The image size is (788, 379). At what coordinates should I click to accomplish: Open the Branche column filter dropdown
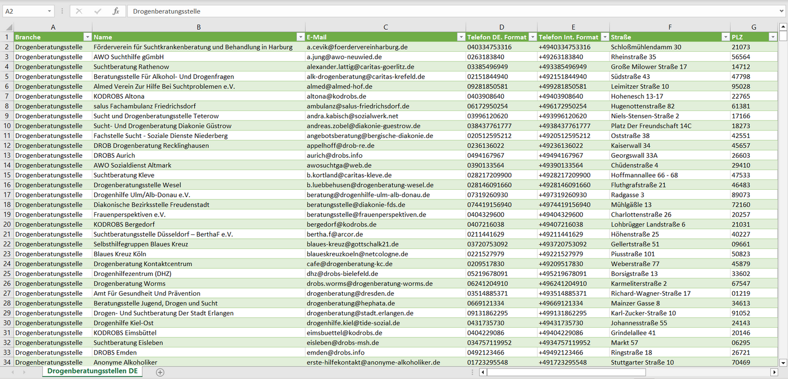(x=87, y=37)
